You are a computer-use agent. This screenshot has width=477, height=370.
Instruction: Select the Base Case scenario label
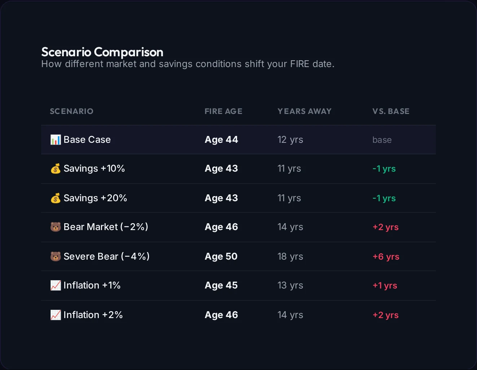87,140
